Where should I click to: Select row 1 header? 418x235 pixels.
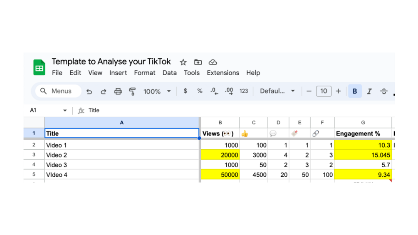(x=34, y=133)
